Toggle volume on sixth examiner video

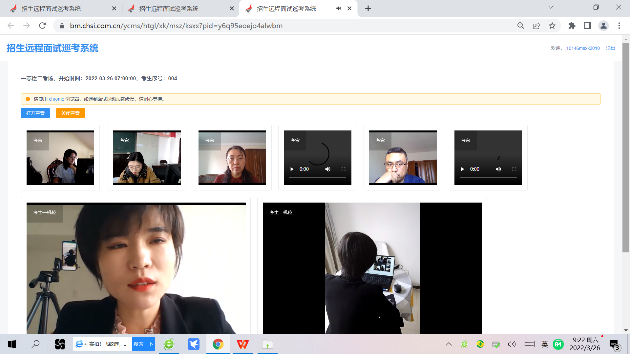click(498, 169)
